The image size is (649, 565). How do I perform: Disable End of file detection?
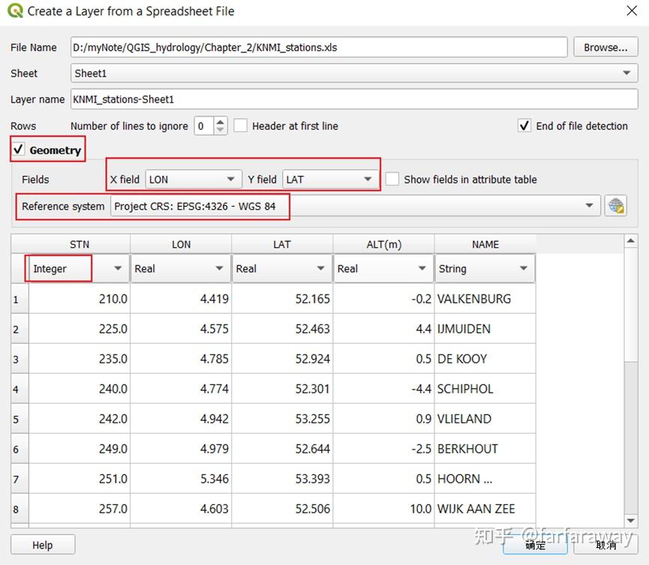click(x=524, y=126)
